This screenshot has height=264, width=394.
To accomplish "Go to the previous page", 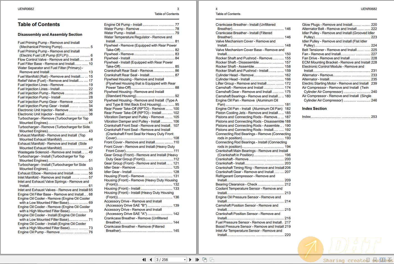I will [x=151, y=260].
